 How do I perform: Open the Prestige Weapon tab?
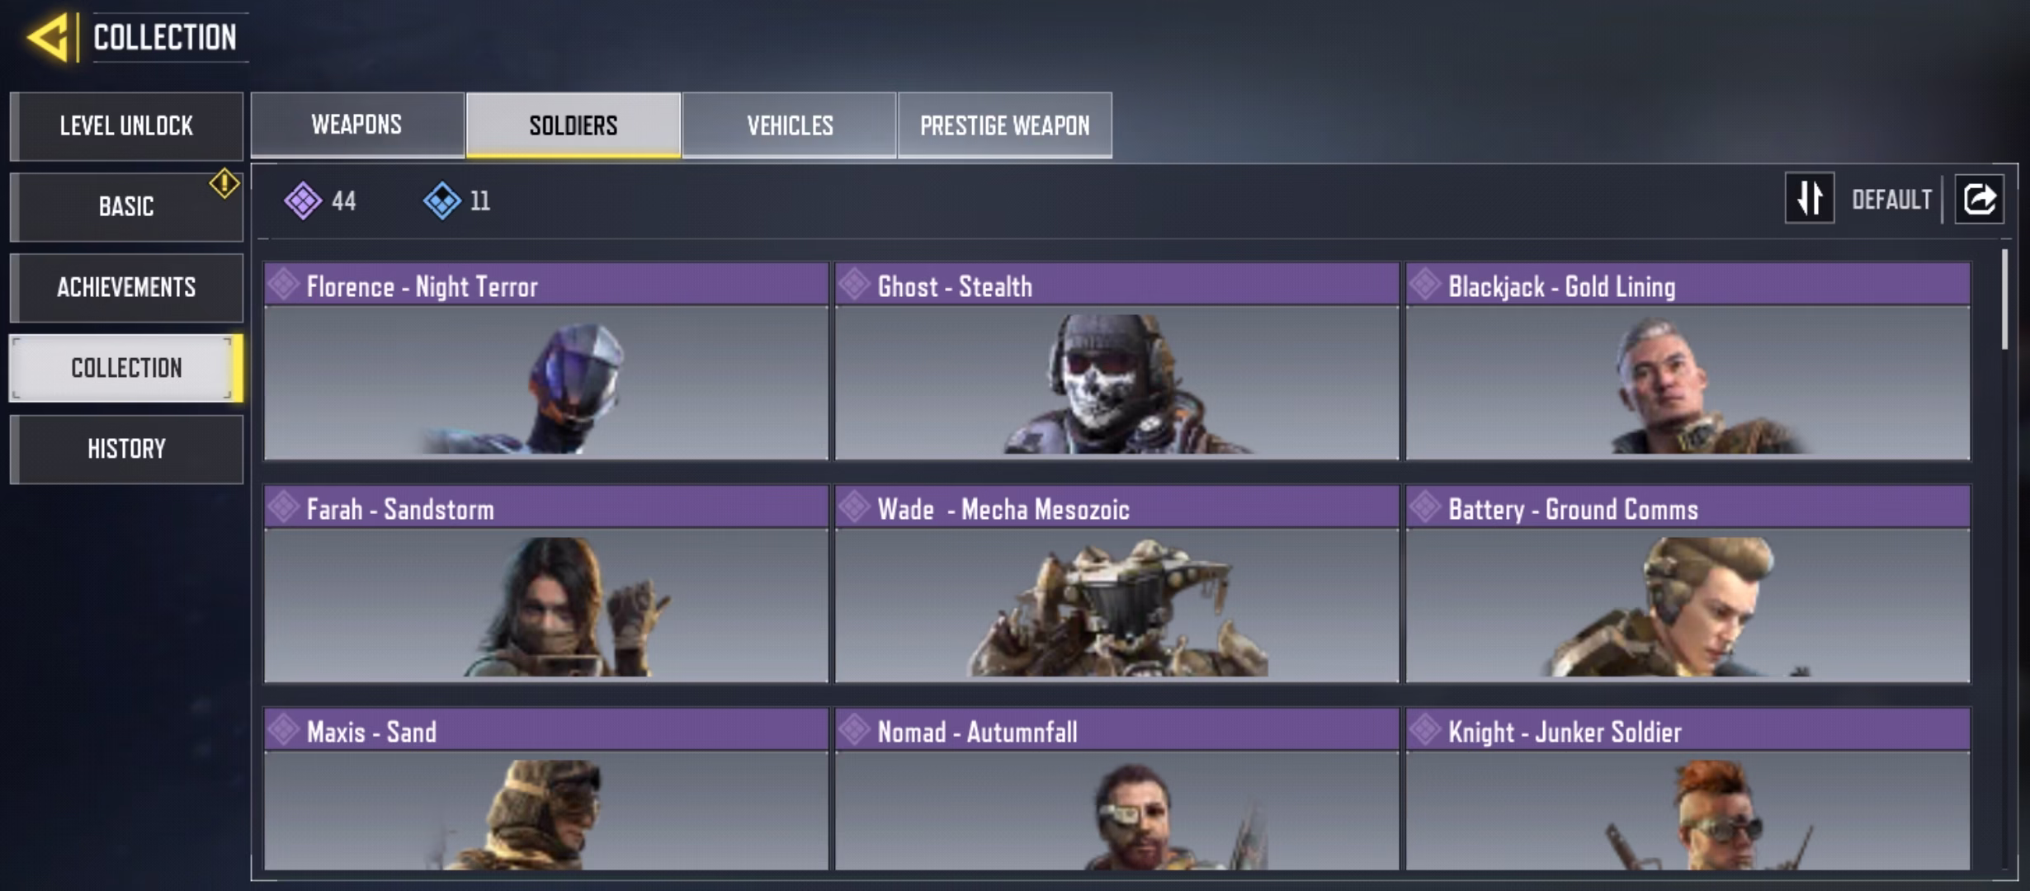pyautogui.click(x=1005, y=125)
